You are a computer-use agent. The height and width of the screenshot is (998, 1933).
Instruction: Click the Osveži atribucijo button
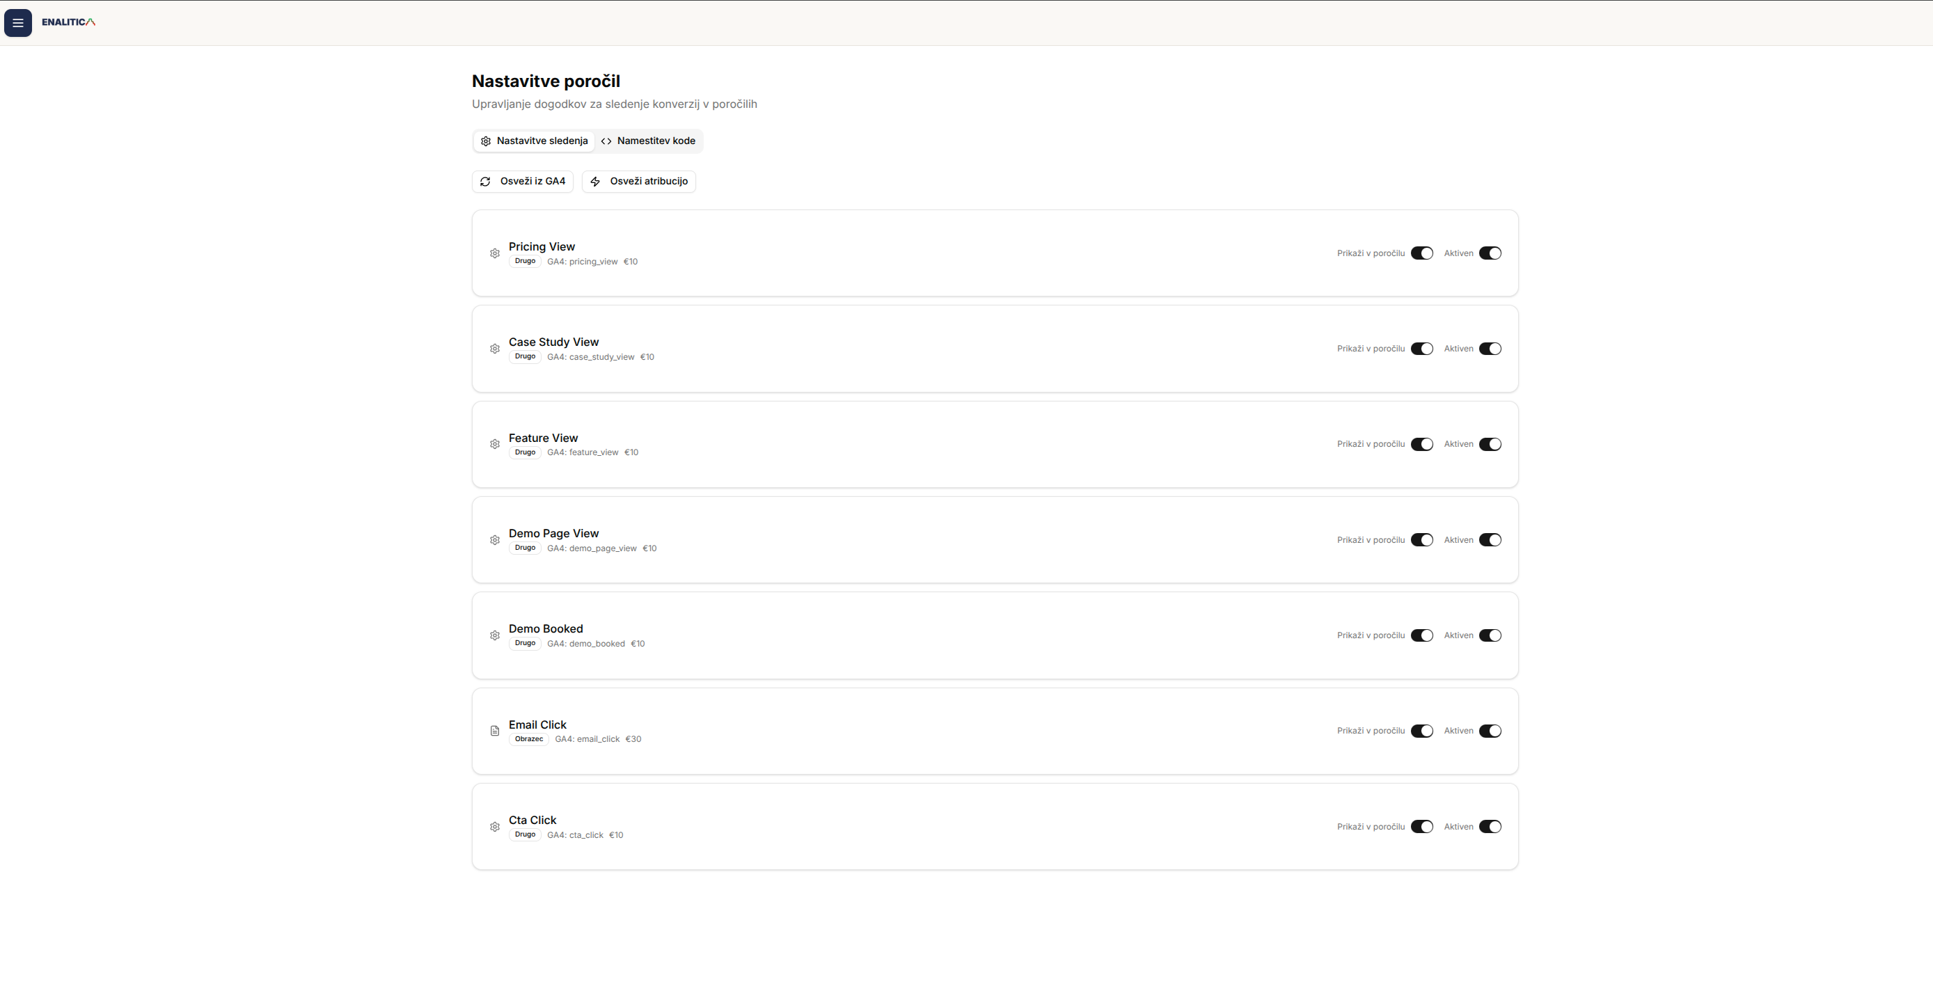point(638,182)
